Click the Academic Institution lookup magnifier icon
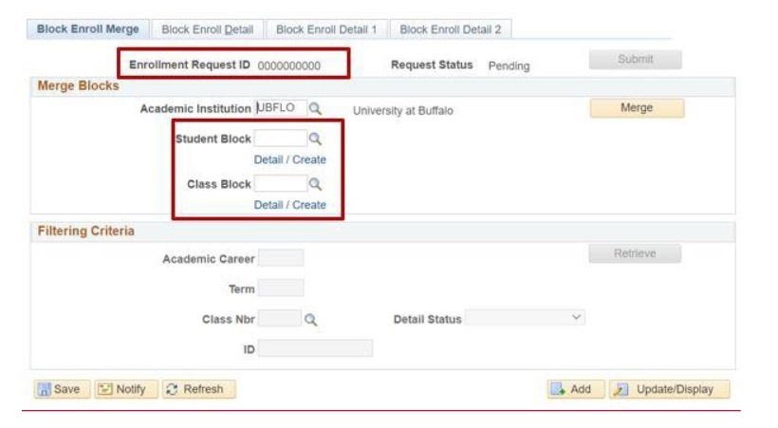The image size is (778, 428). pyautogui.click(x=315, y=109)
